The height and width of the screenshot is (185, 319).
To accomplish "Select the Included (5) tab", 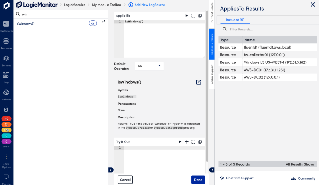I will (235, 20).
